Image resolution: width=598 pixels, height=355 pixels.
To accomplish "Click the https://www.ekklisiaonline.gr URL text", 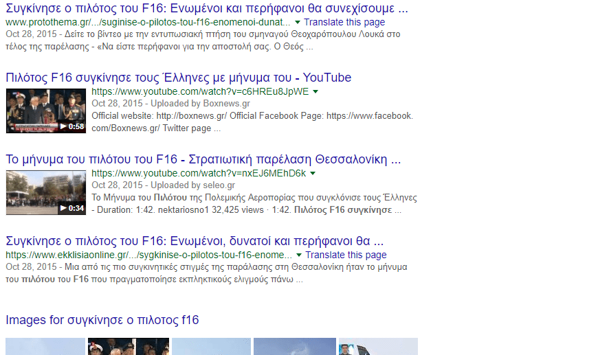I will [x=148, y=255].
